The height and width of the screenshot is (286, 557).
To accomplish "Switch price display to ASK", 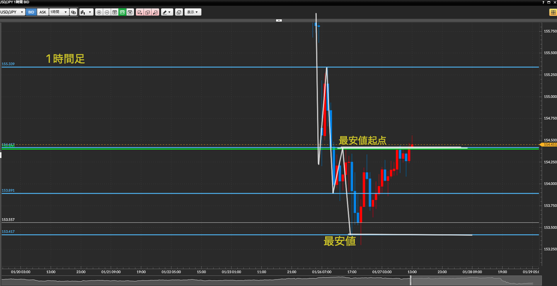I will click(x=43, y=12).
